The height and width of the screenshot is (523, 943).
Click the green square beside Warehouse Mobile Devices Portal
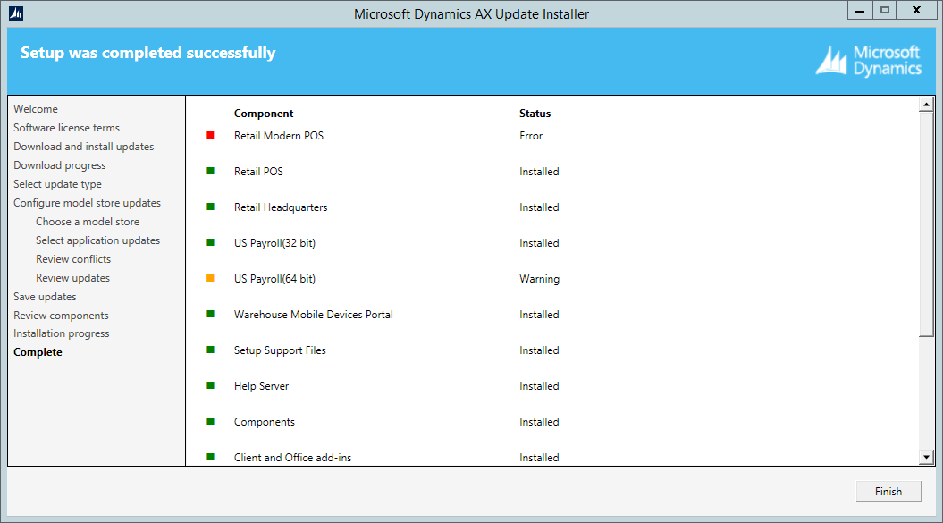[x=210, y=314]
